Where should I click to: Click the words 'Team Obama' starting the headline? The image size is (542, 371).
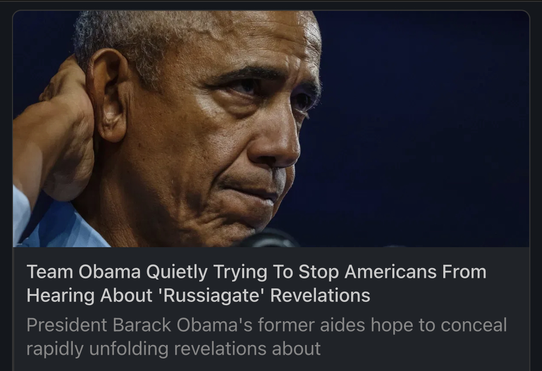click(84, 272)
